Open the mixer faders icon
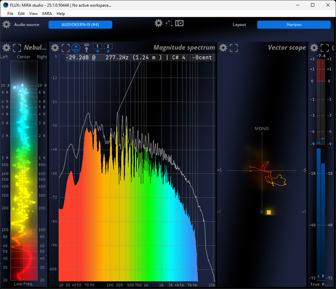Viewport: 336px width, 289px height. (169, 23)
